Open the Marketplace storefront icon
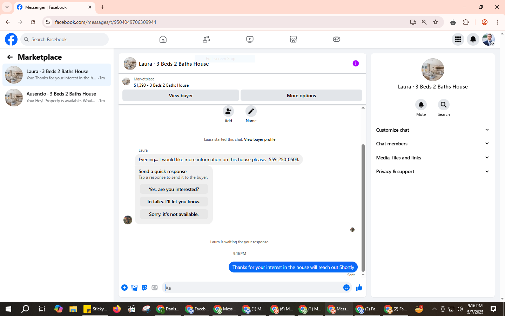 (293, 39)
